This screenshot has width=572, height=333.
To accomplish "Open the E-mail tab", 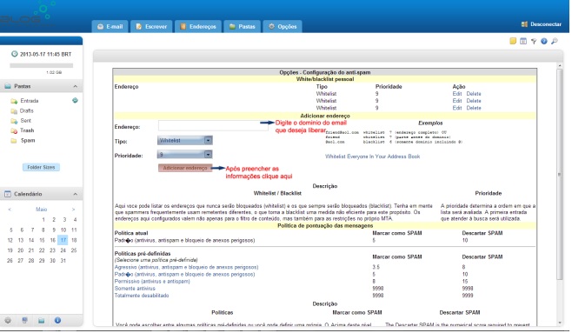I will pos(110,26).
